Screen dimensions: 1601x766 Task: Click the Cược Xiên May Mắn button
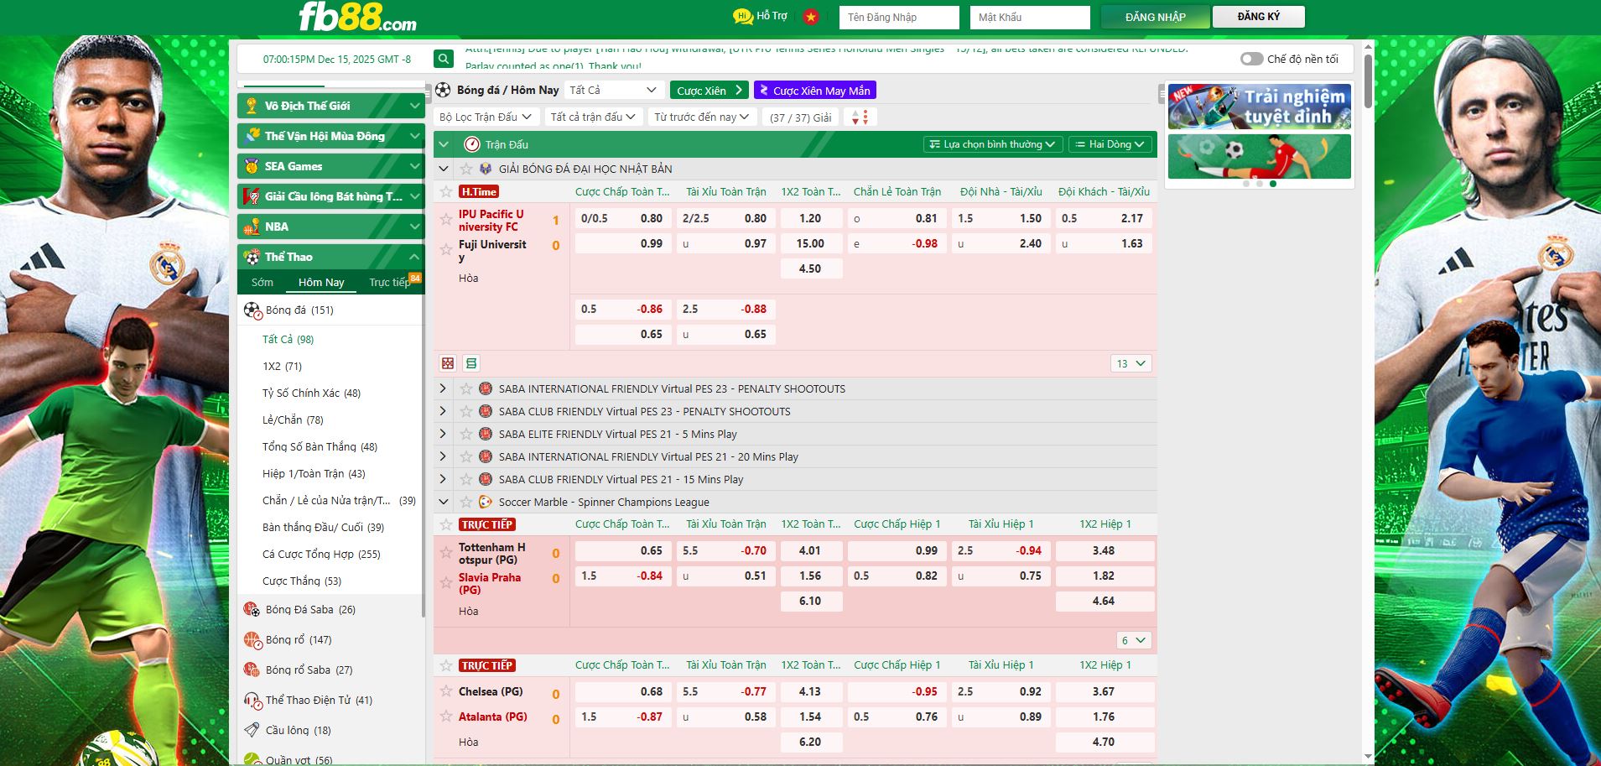tap(814, 91)
